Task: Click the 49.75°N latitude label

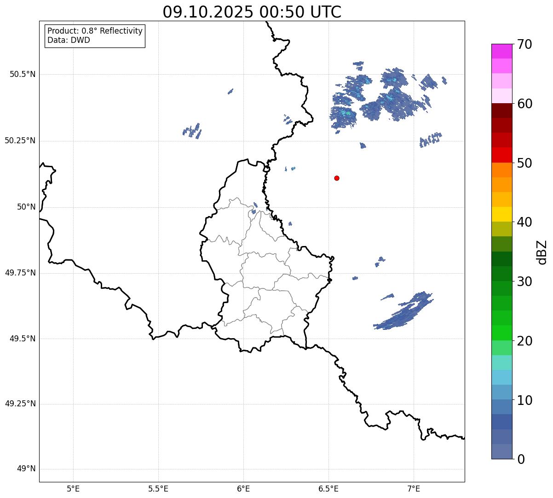Action: [20, 273]
